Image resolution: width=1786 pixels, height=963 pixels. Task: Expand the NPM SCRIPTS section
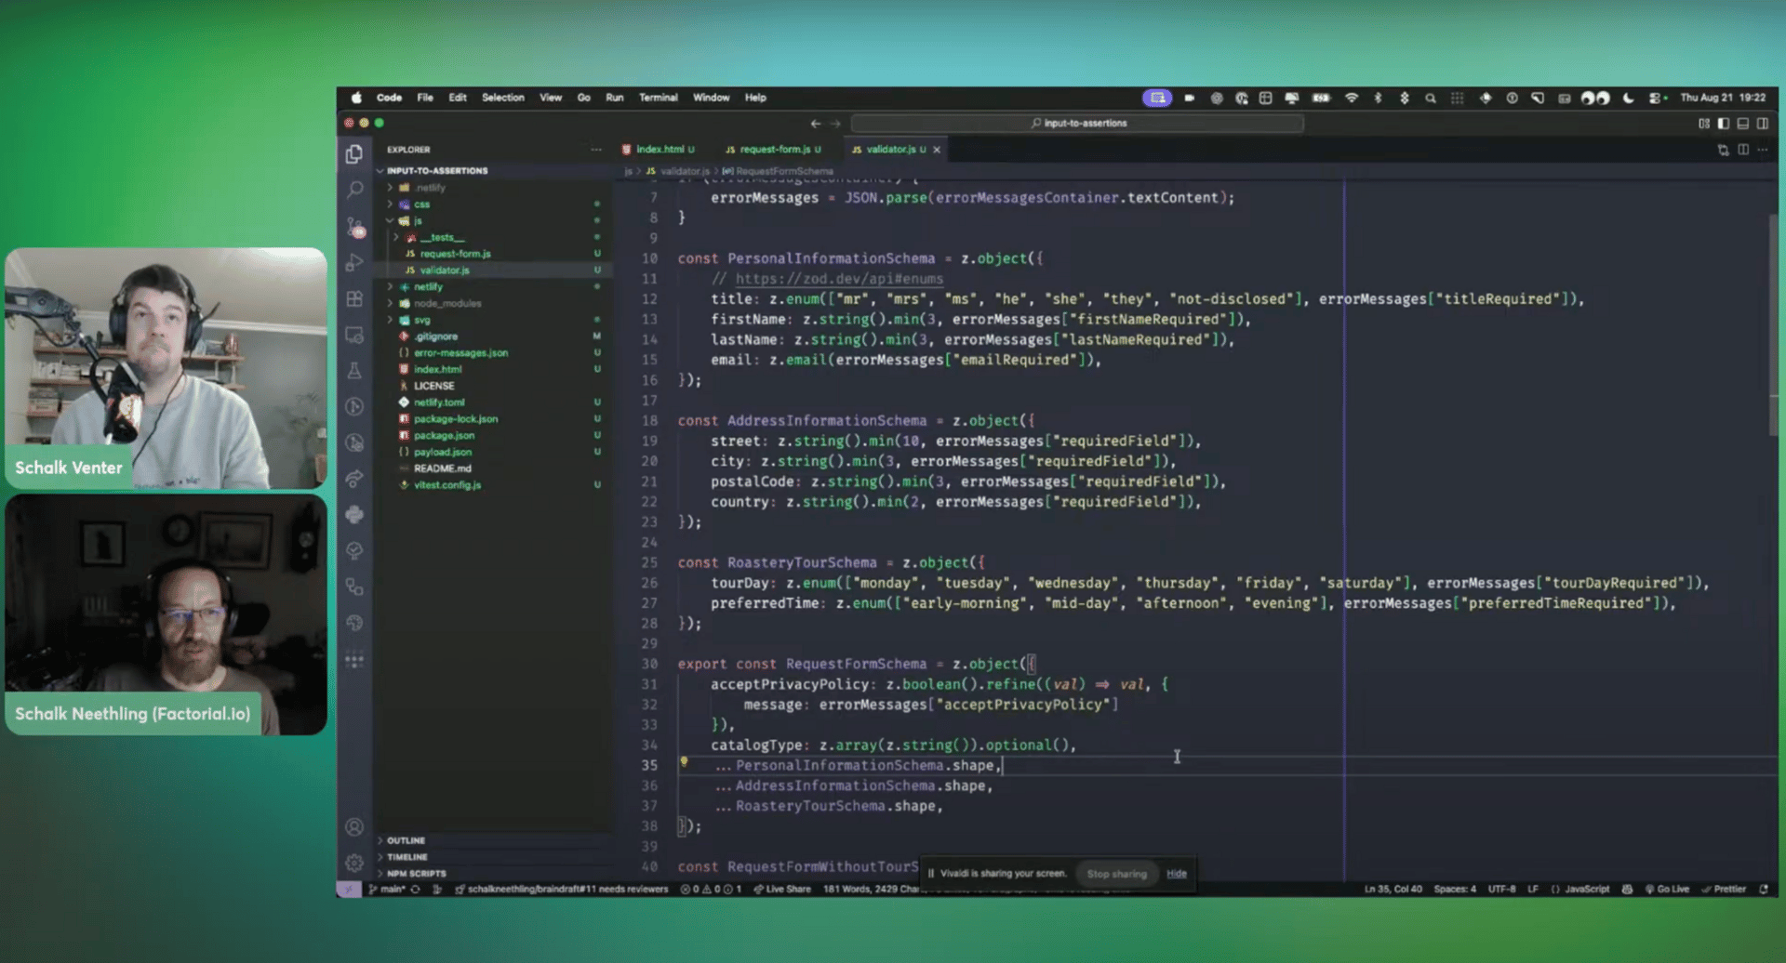(x=416, y=874)
